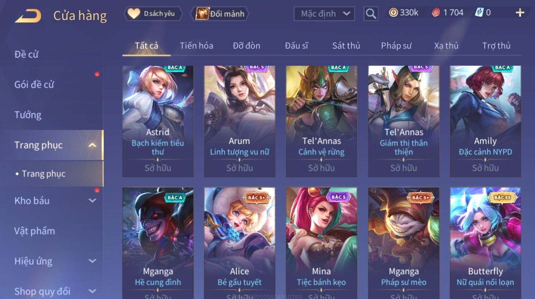The width and height of the screenshot is (535, 299).
Task: Switch to the Sát thủ tab
Action: (346, 46)
